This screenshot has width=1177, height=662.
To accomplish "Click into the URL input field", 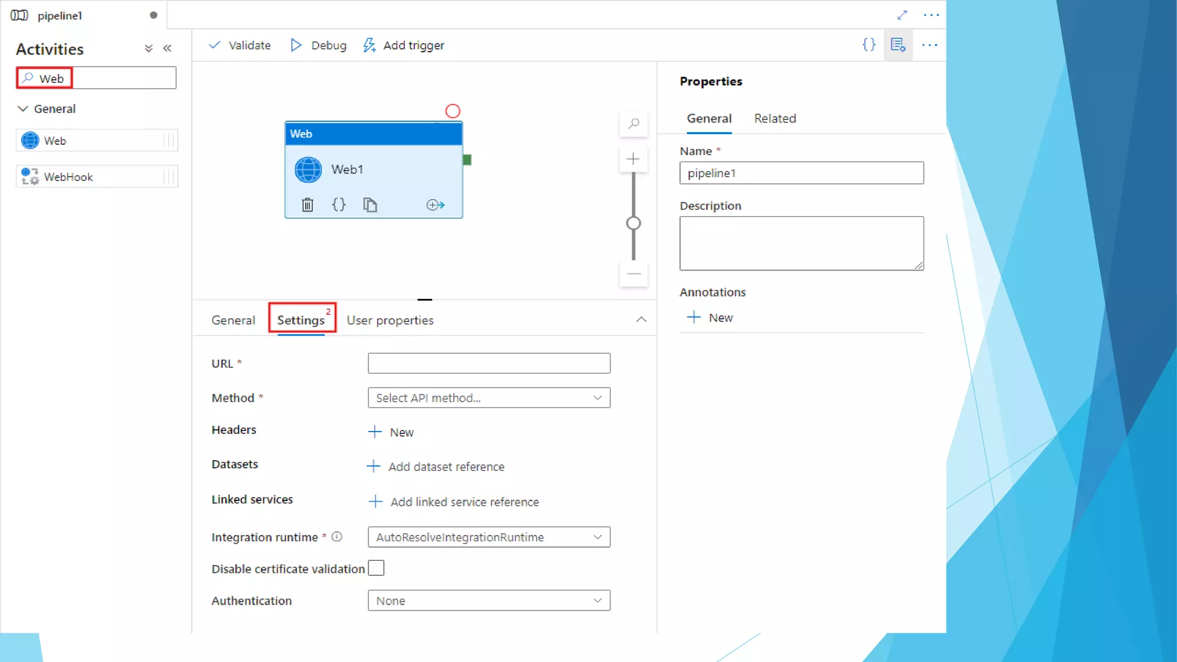I will [489, 363].
